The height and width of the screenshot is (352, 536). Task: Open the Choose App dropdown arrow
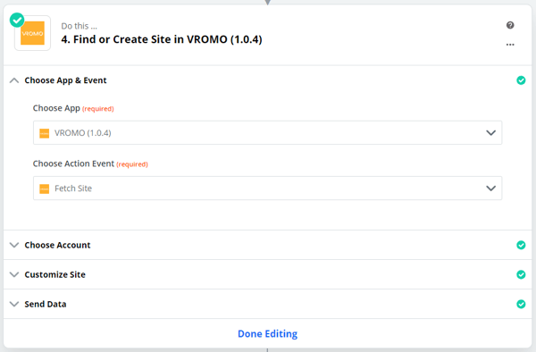point(490,133)
